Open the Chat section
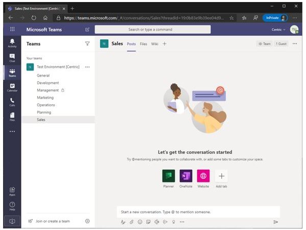 pyautogui.click(x=12, y=58)
